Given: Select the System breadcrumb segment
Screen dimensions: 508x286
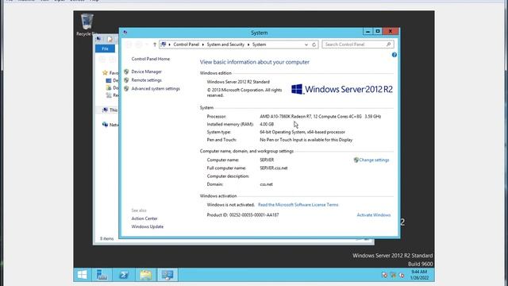Looking at the screenshot, I should [x=260, y=44].
